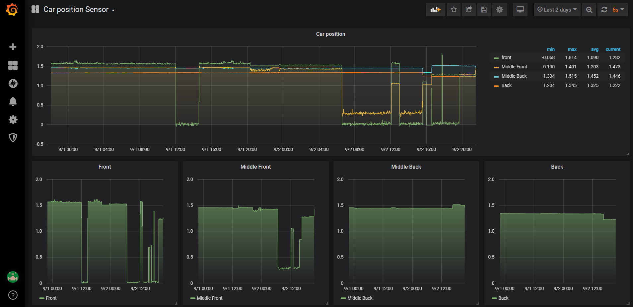This screenshot has width=633, height=307.
Task: Open the Last 2 days time picker
Action: point(557,10)
